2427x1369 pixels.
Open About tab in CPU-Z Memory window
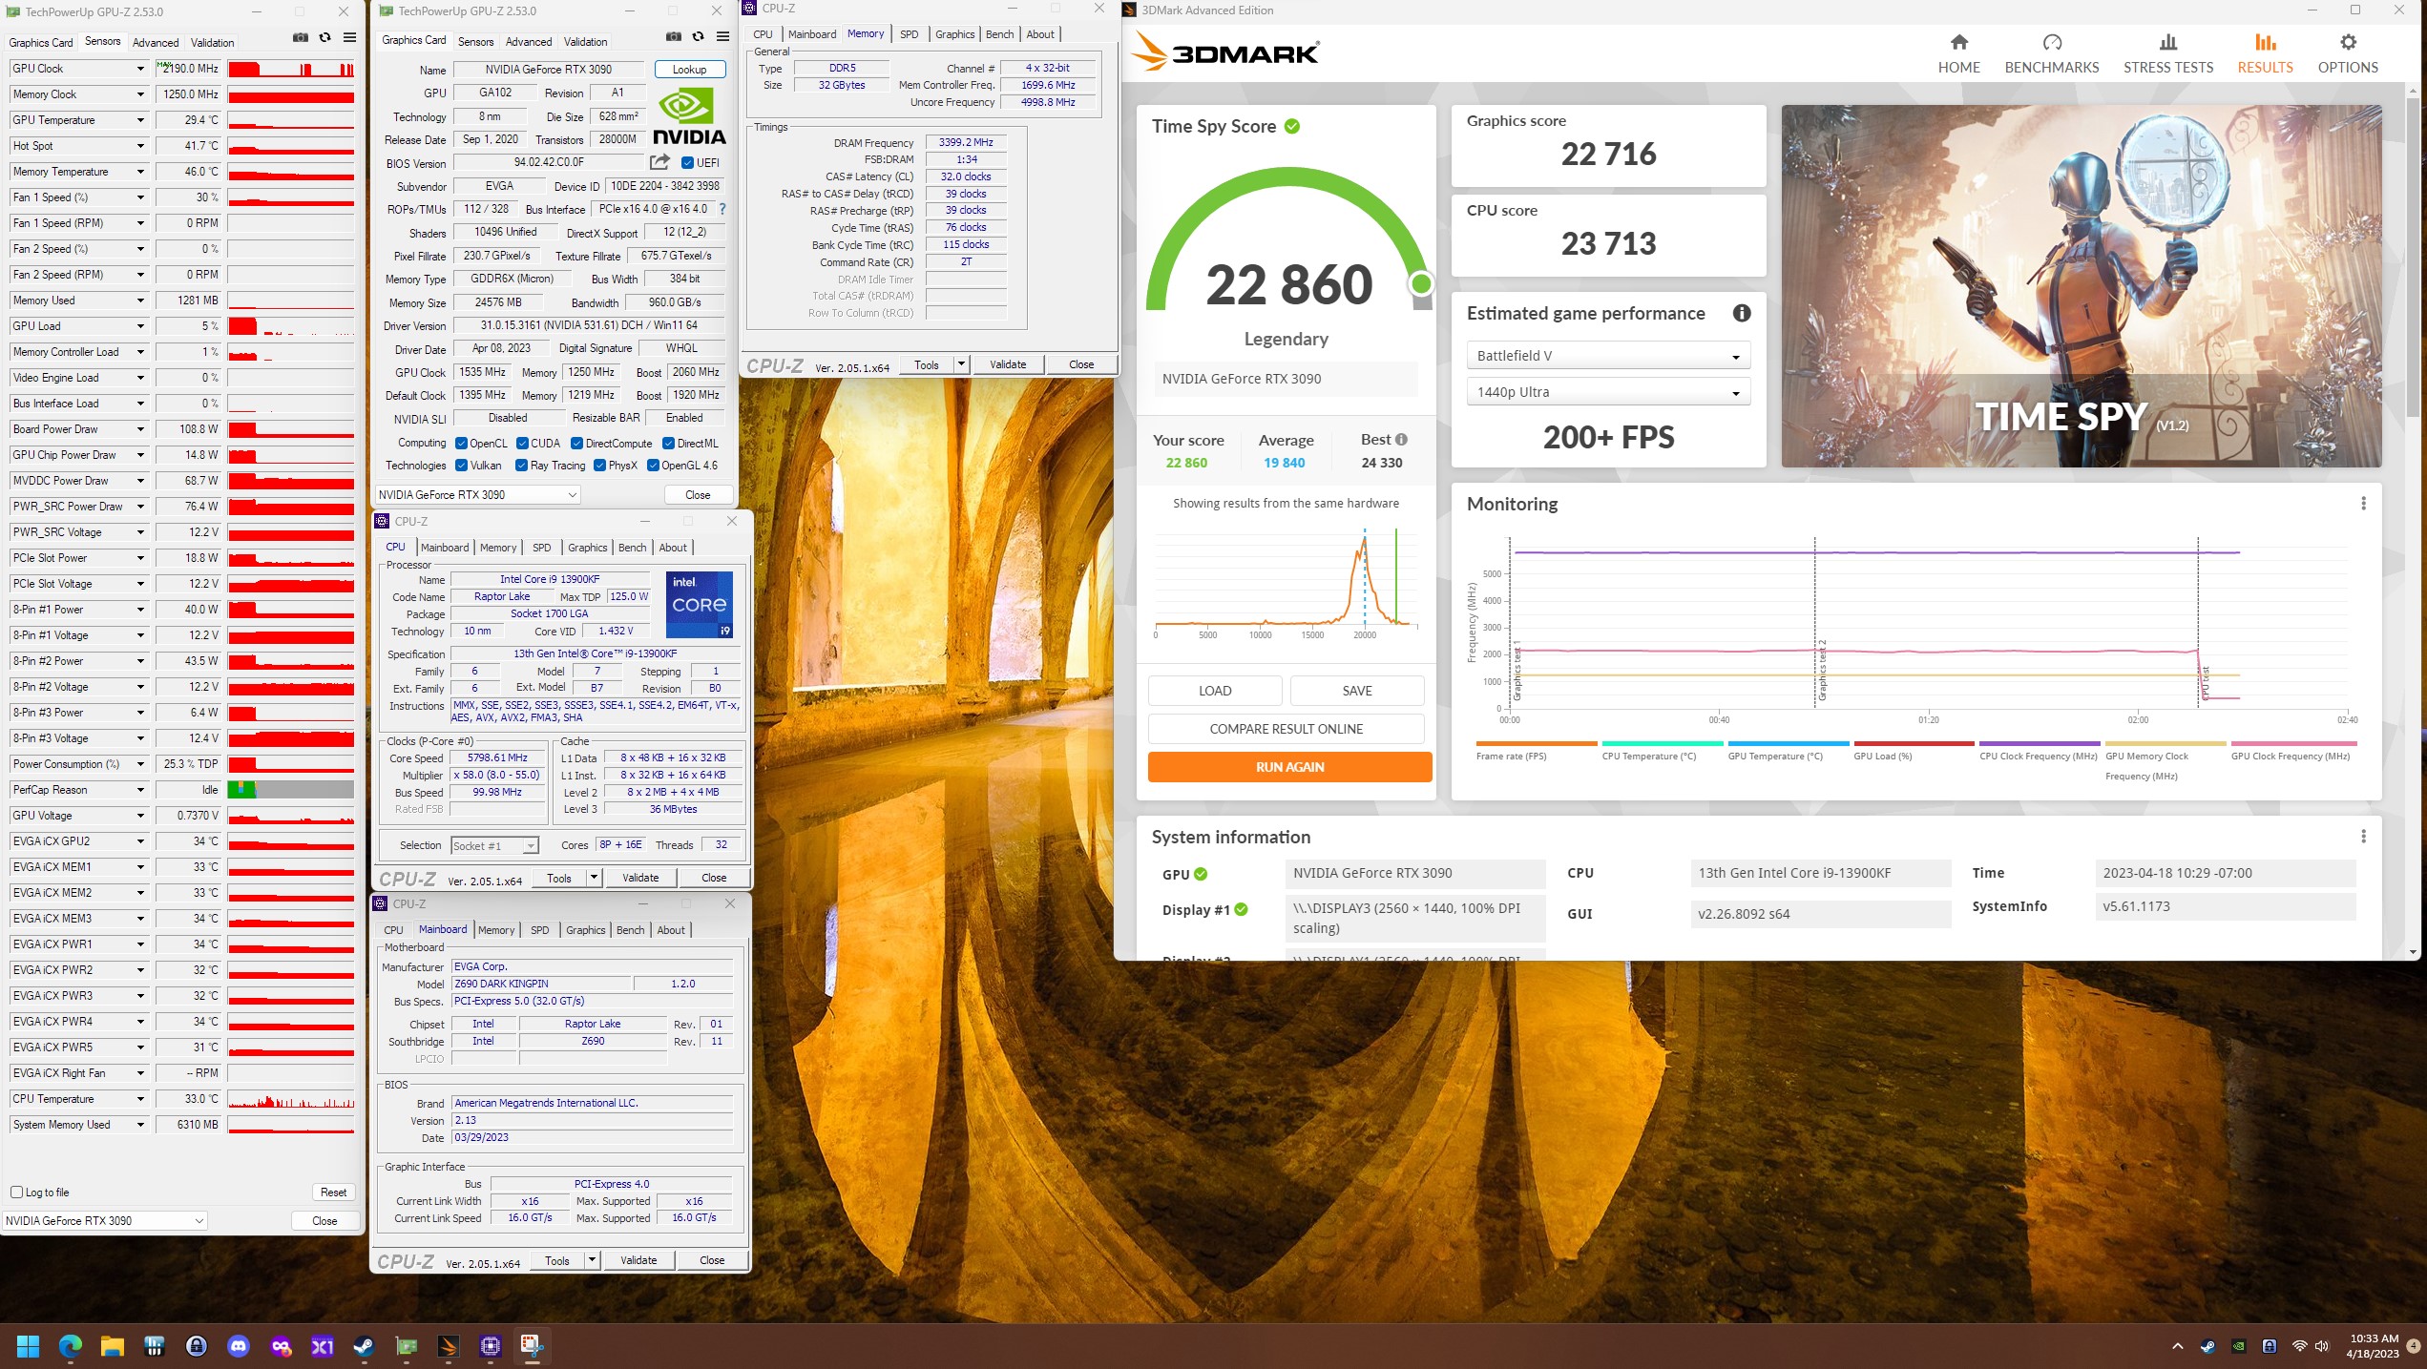pyautogui.click(x=1040, y=34)
